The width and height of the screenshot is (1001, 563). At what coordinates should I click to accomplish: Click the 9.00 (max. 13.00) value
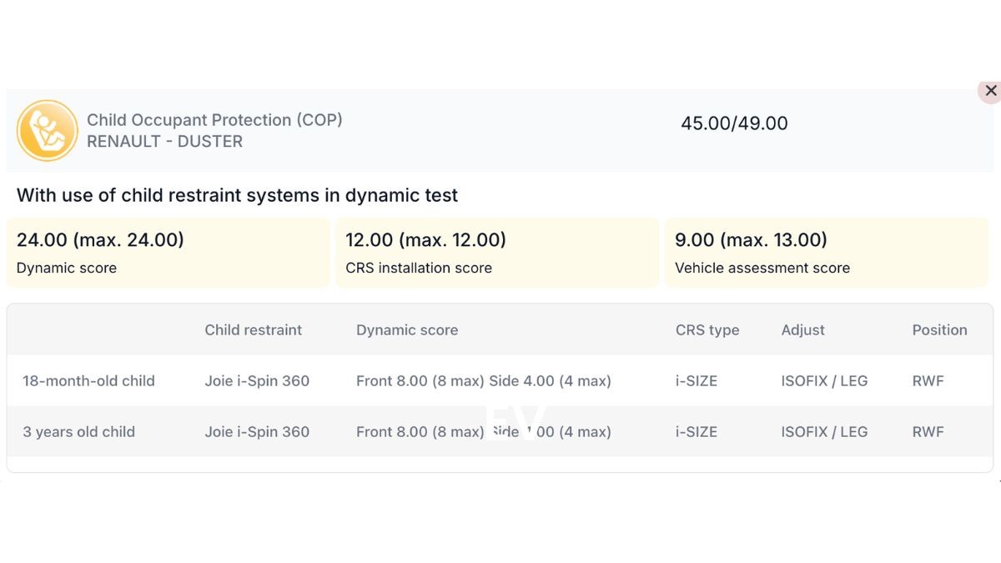751,240
